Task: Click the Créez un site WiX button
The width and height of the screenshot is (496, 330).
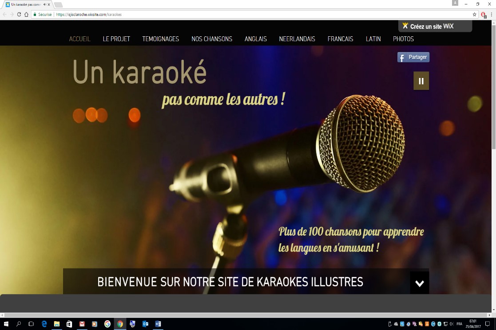Action: tap(434, 26)
